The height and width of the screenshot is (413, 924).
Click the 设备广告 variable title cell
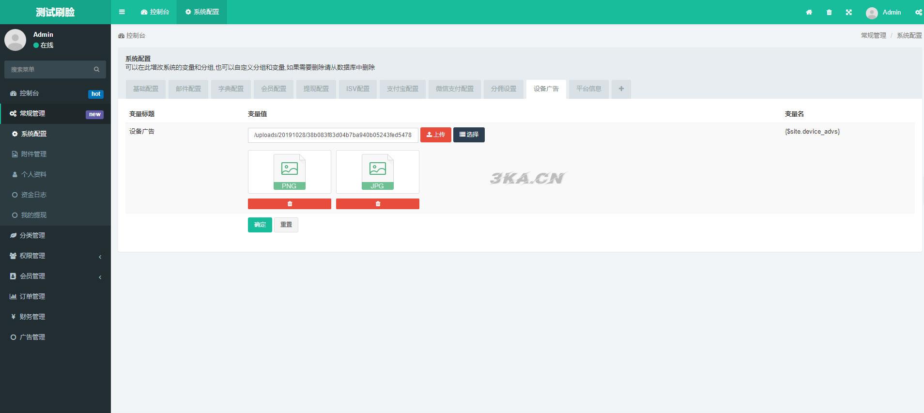tap(142, 132)
